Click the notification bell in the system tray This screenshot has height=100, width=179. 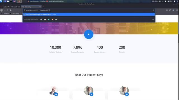click(x=166, y=1)
